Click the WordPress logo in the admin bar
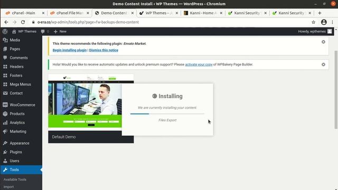The image size is (338, 190). tap(5, 32)
